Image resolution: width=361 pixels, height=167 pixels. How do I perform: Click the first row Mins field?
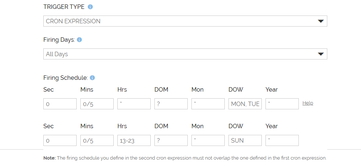97,104
